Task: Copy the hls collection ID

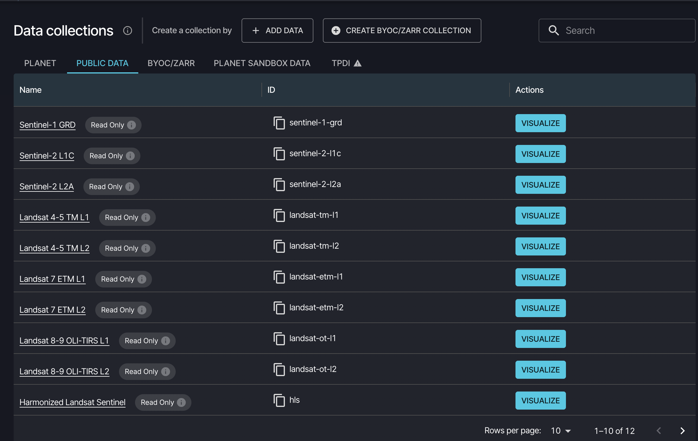Action: pos(279,400)
